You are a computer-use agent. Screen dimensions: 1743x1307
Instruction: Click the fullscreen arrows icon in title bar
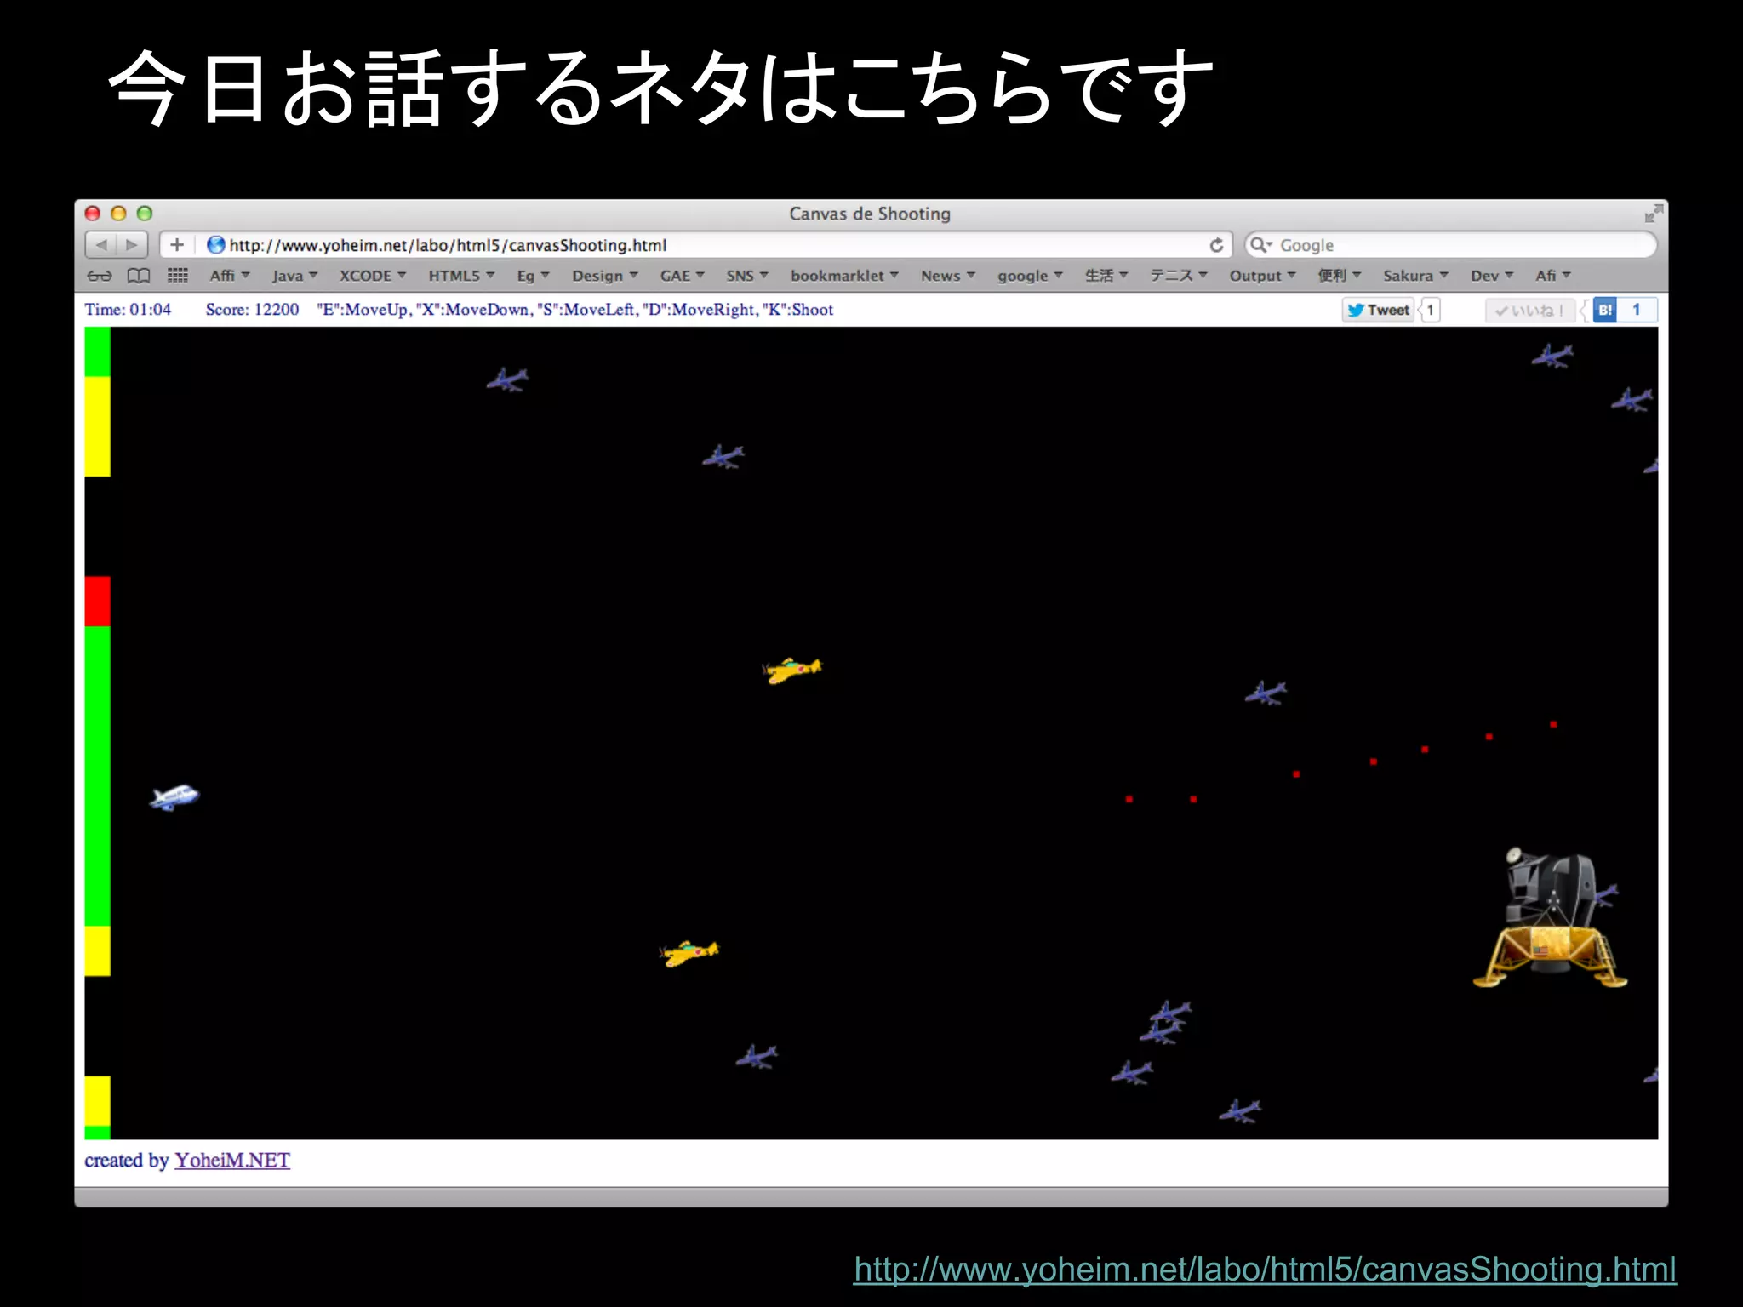(1654, 214)
